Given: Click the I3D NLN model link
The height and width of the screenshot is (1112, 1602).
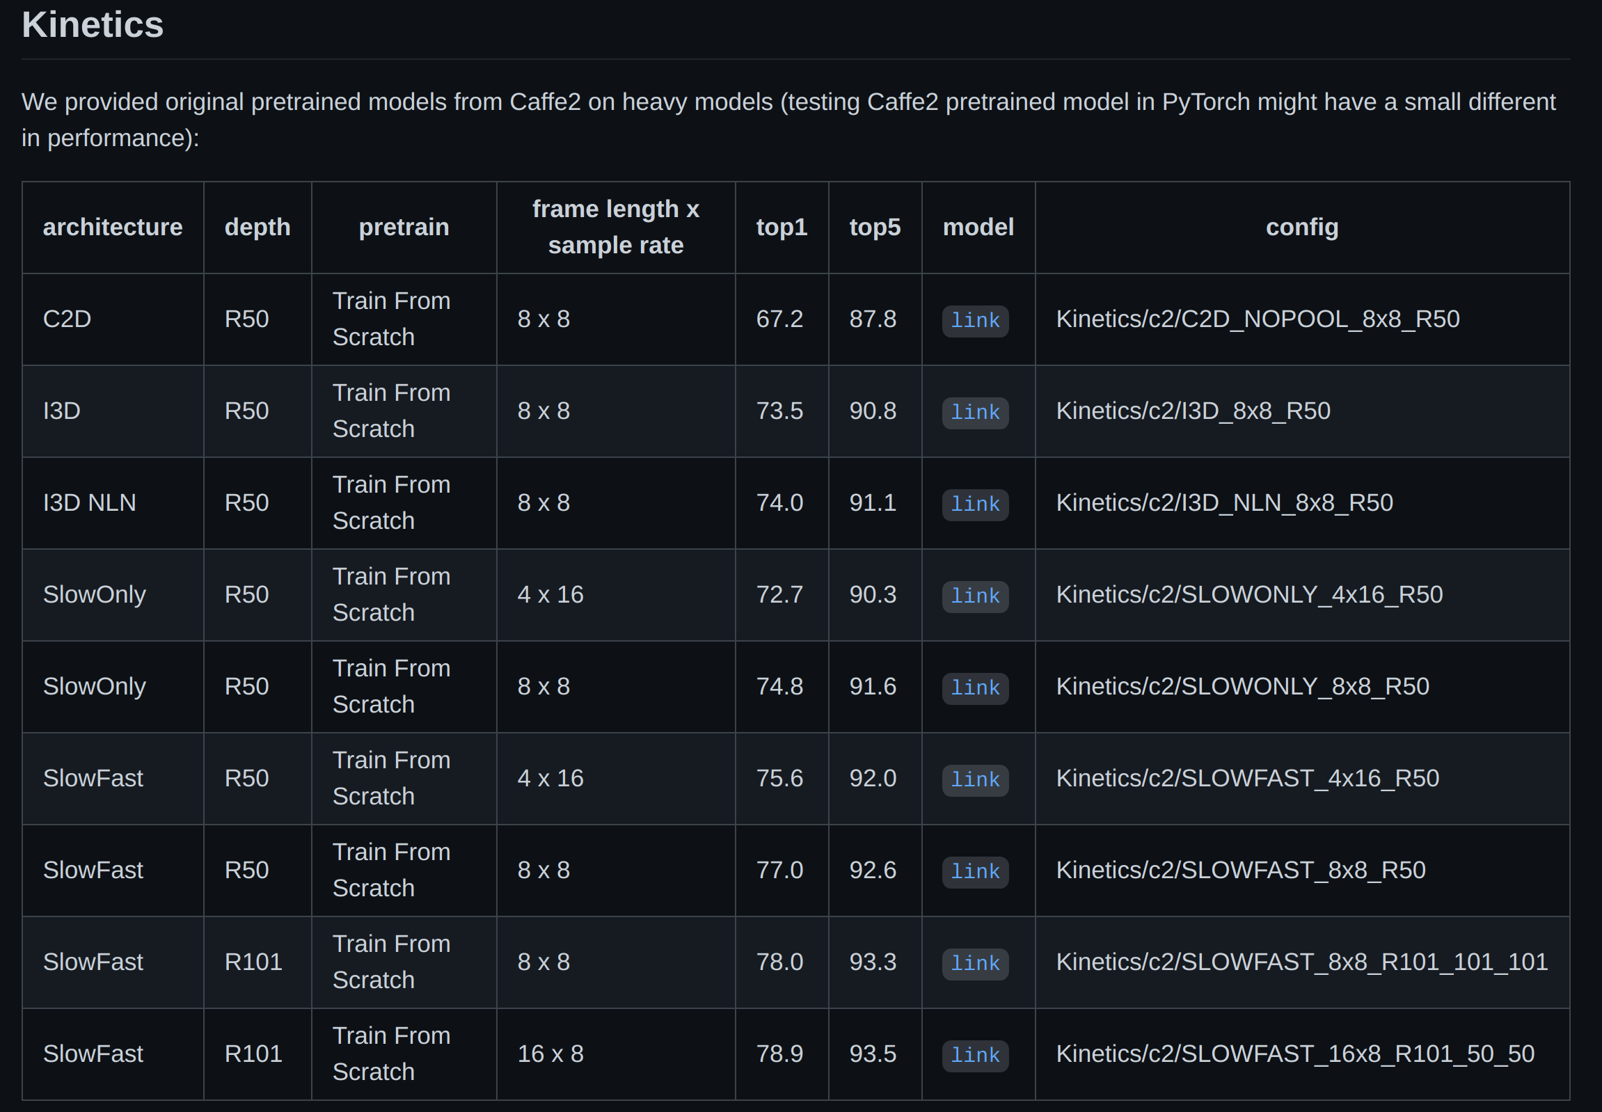Looking at the screenshot, I should coord(974,505).
